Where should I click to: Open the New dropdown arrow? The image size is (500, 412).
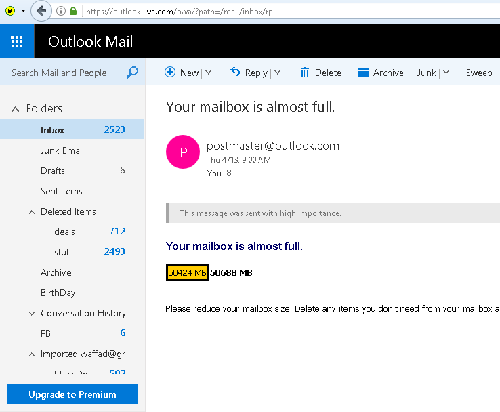208,73
